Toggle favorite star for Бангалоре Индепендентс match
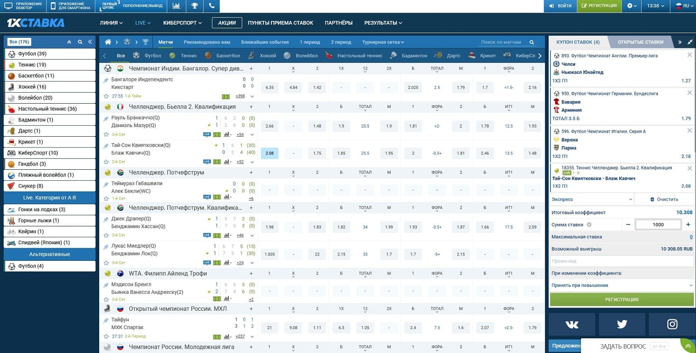 tap(106, 96)
